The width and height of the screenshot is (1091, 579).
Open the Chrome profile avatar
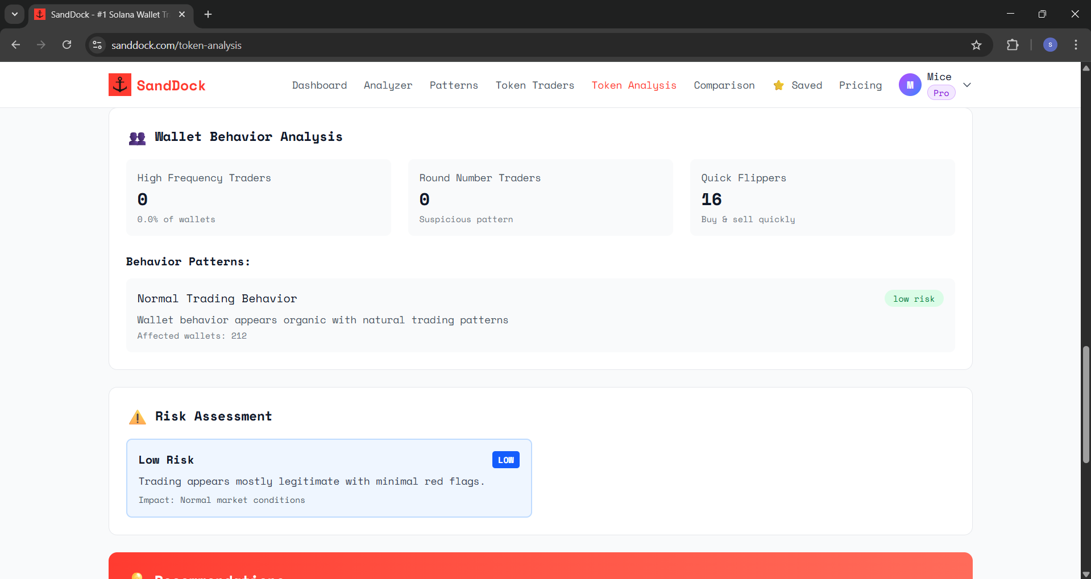click(1050, 45)
